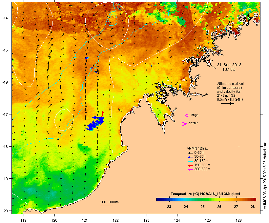The width and height of the screenshot is (269, 223).
Task: Click the 150-300m depth label
Action: click(x=202, y=165)
